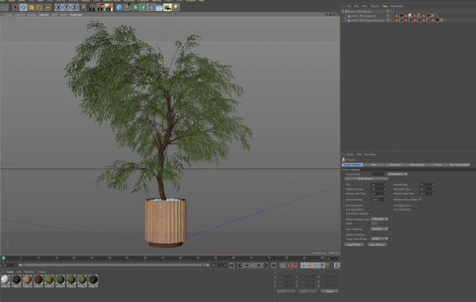Expand the root plant object in tree
Image resolution: width=476 pixels, height=302 pixels.
pos(343,11)
